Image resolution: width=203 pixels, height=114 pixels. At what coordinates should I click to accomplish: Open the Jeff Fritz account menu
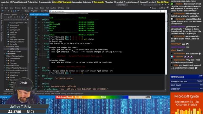point(162,8)
